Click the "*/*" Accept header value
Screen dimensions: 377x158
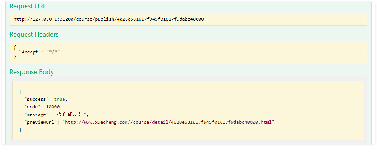click(53, 52)
